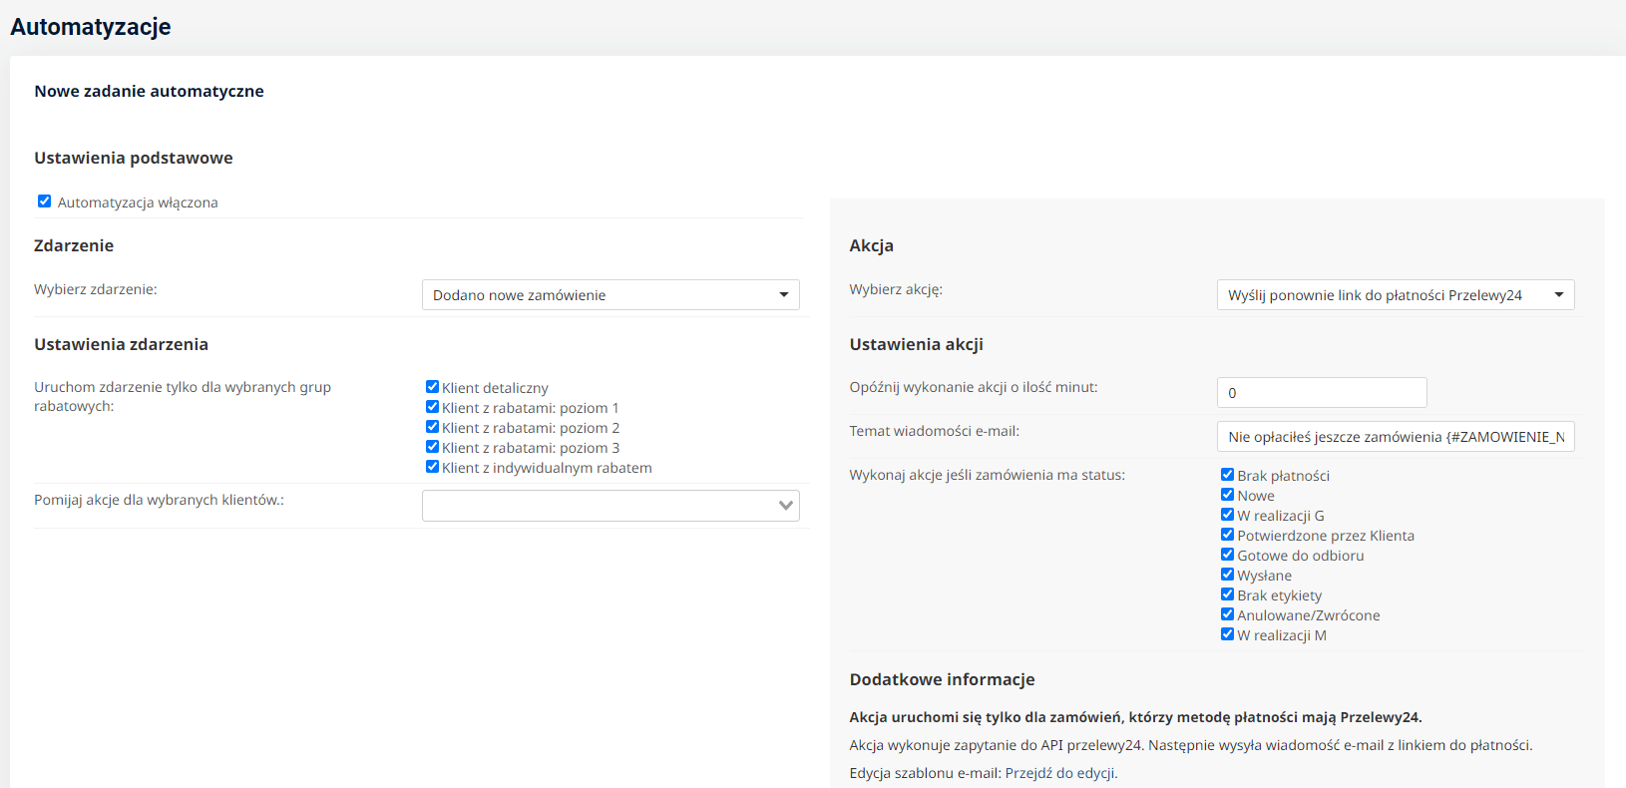
Task: Click the e-mail subject input field
Action: coord(1395,437)
